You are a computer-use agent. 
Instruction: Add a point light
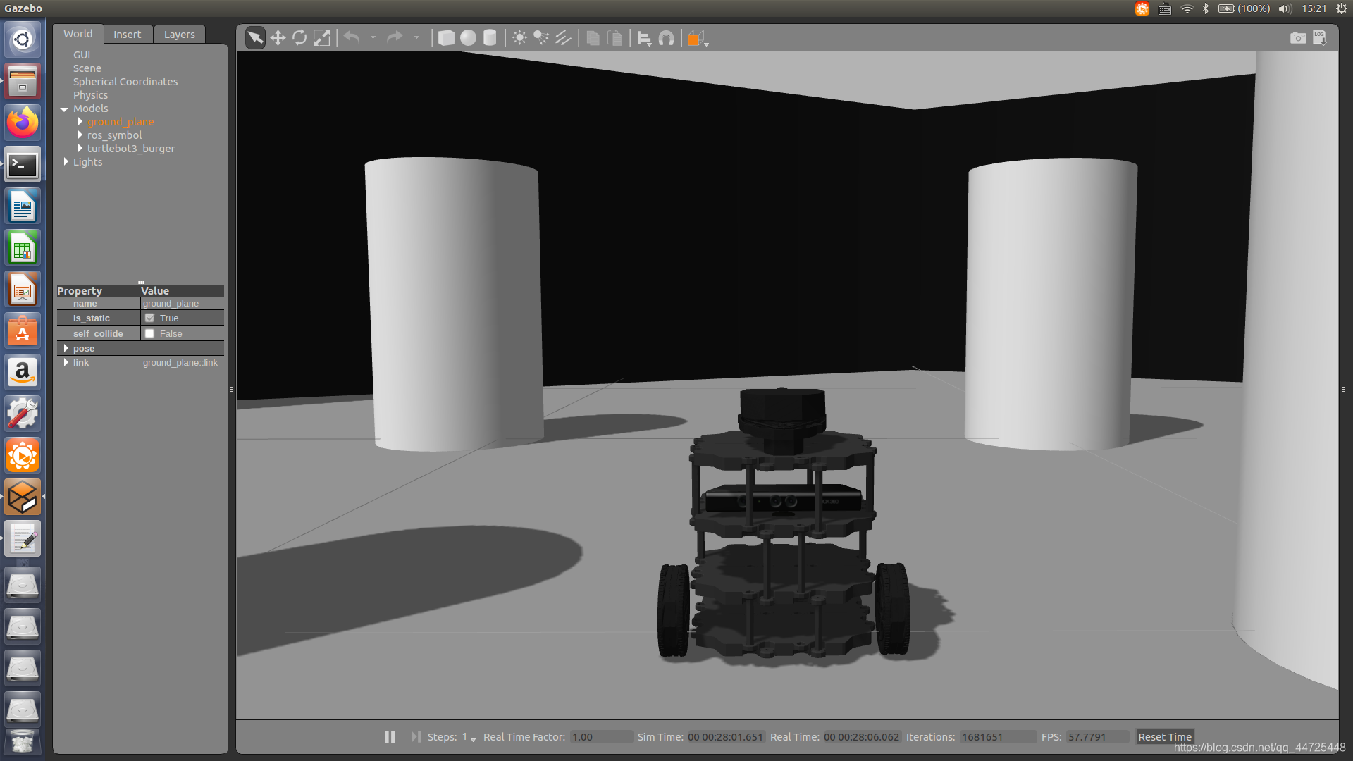[519, 38]
